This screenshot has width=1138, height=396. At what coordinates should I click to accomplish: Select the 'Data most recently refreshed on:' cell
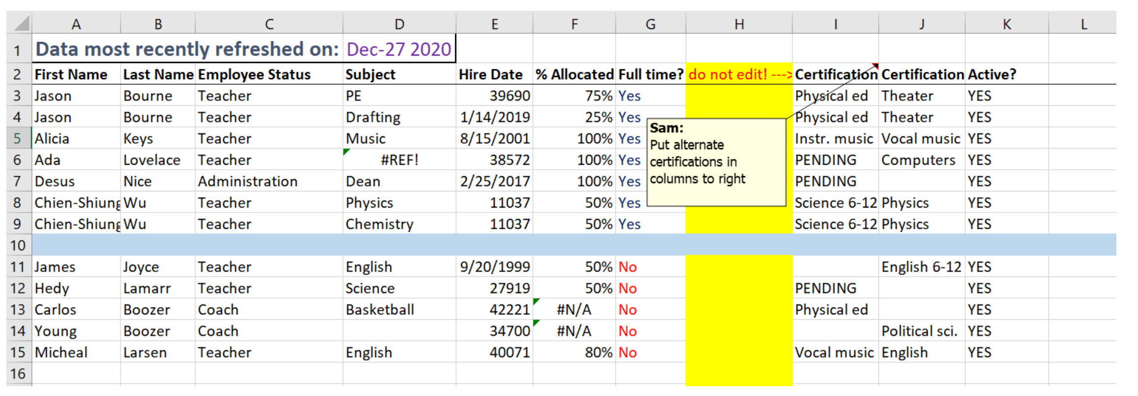(187, 49)
